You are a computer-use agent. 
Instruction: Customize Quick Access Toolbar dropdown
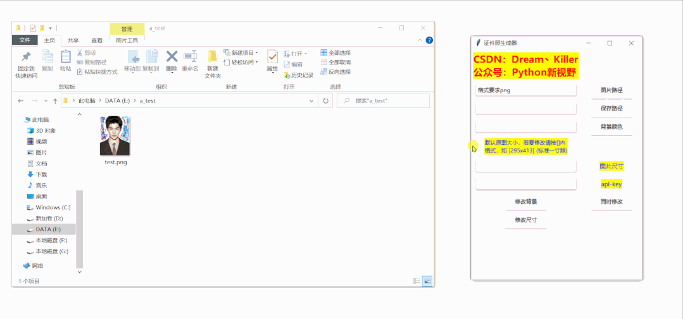[x=50, y=28]
